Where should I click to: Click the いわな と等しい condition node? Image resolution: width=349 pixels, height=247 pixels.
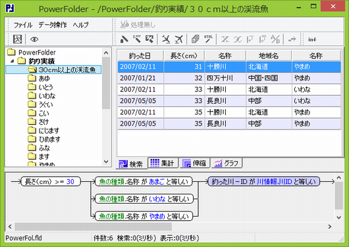144,199
